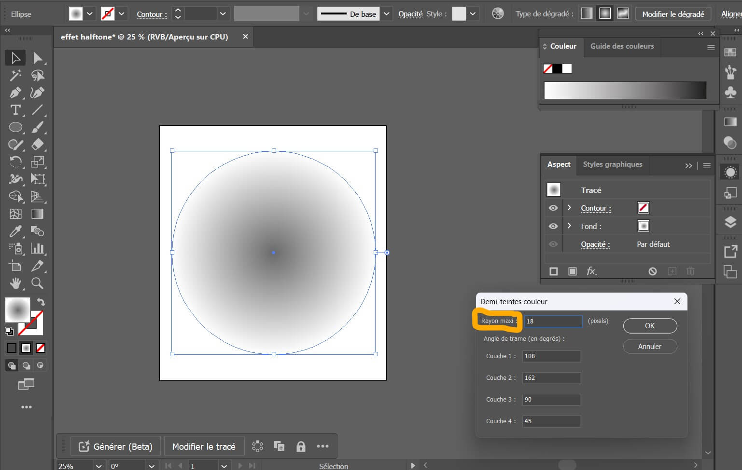The height and width of the screenshot is (470, 742).
Task: Open the Couleur panel menu
Action: tap(711, 47)
